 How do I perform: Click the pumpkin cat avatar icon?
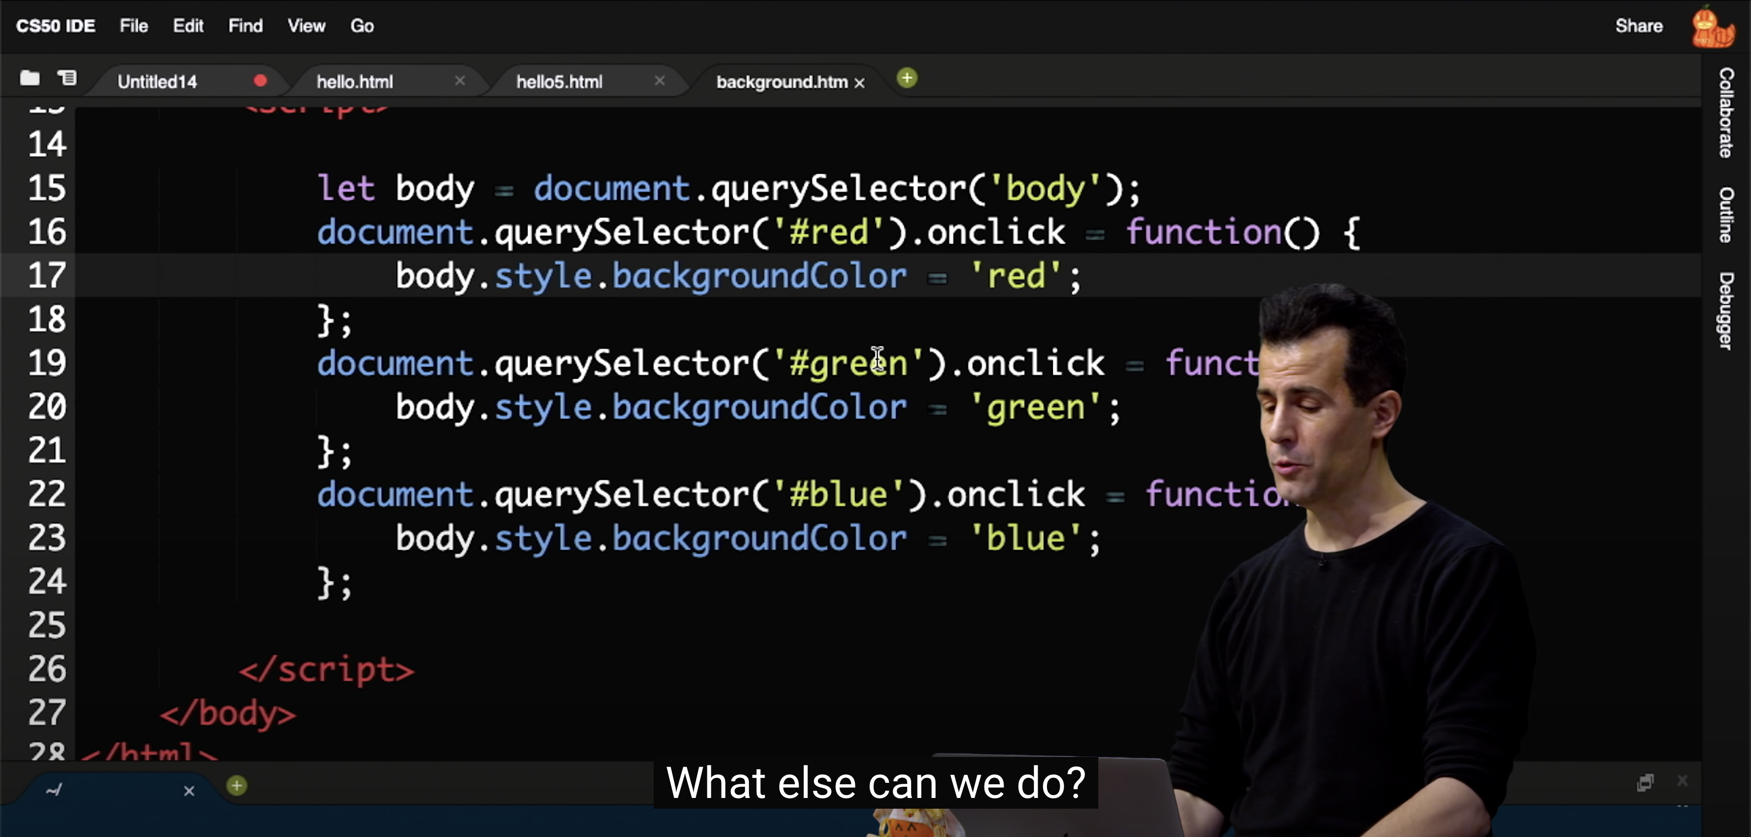pos(1711,27)
